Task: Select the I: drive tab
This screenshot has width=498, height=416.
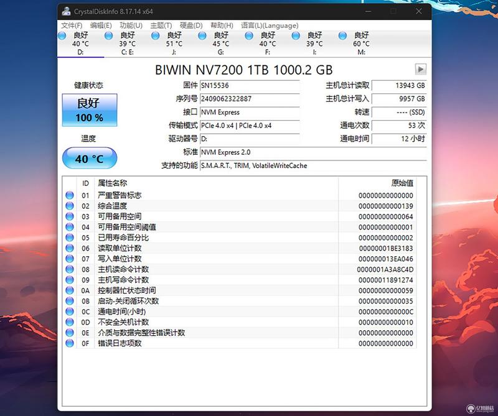Action: pos(314,44)
